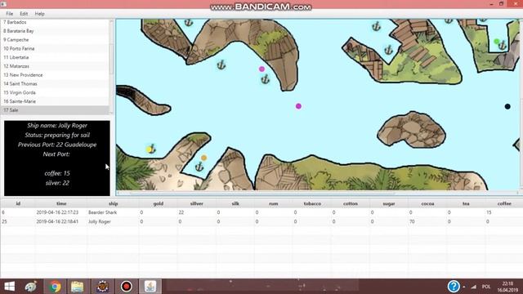Select port 12 Matanzas

tap(55, 66)
